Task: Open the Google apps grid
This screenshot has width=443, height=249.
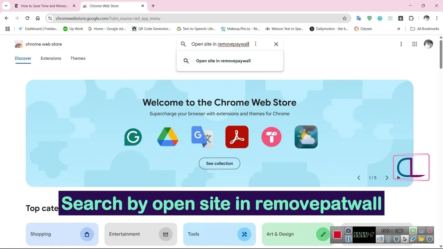Action: [x=415, y=44]
